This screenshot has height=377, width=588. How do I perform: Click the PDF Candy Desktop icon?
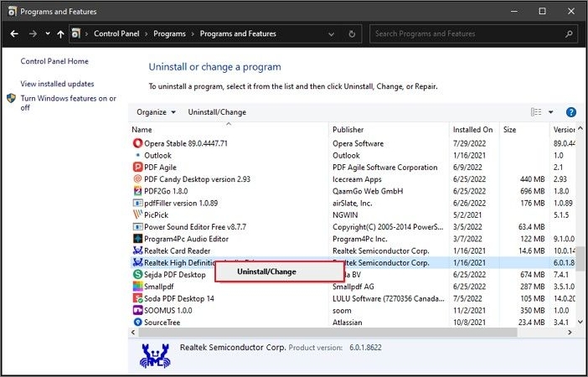[x=137, y=178]
